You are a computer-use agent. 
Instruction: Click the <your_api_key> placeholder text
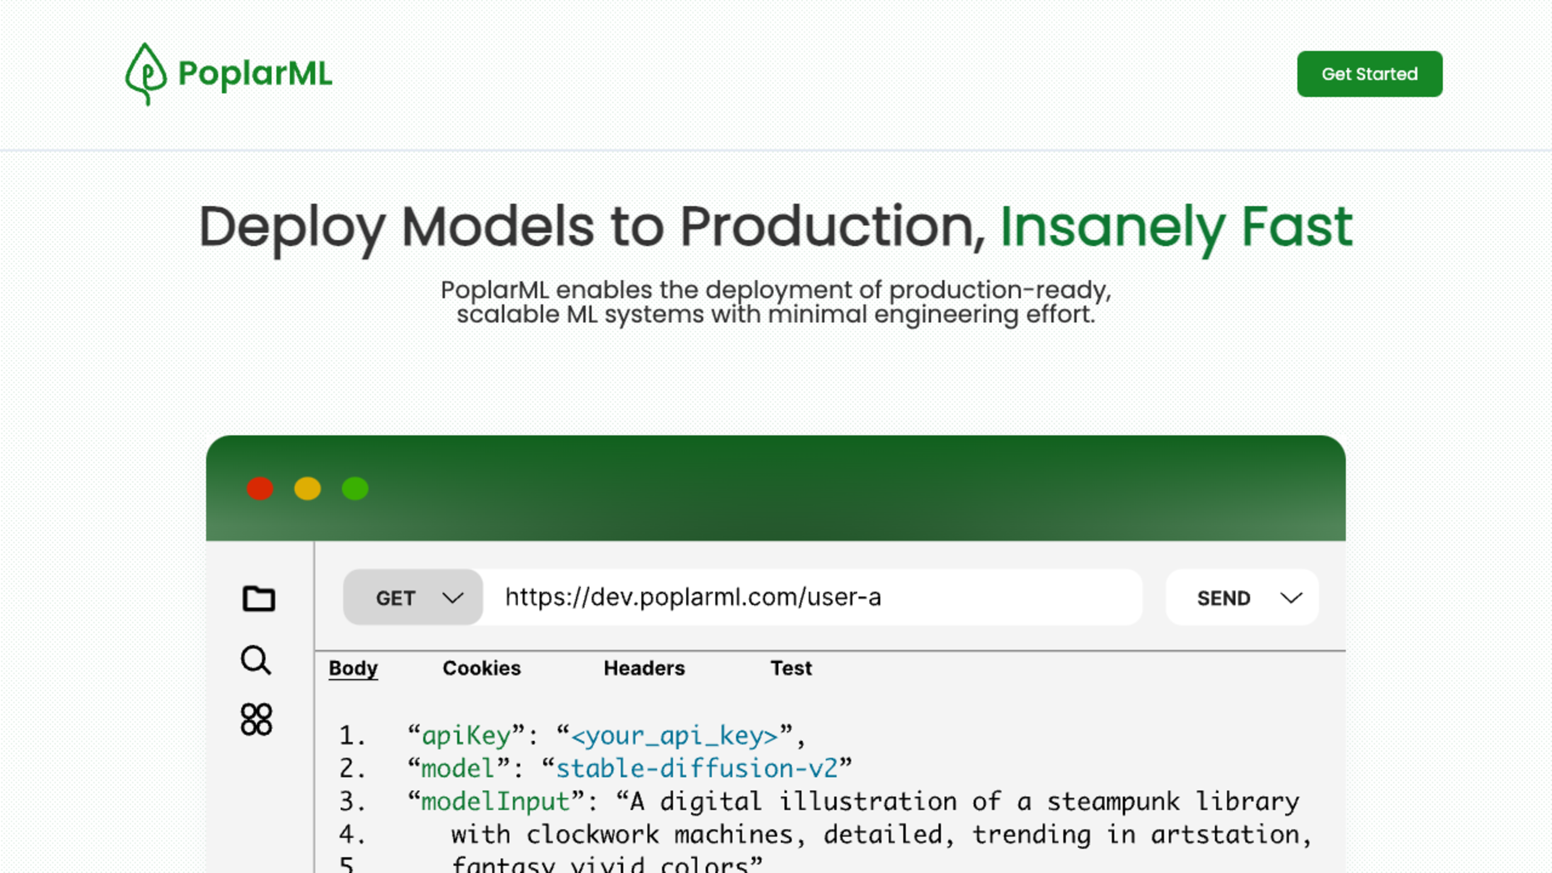click(x=674, y=736)
